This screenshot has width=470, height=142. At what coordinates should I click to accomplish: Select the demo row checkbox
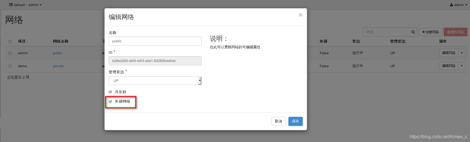tap(10, 66)
